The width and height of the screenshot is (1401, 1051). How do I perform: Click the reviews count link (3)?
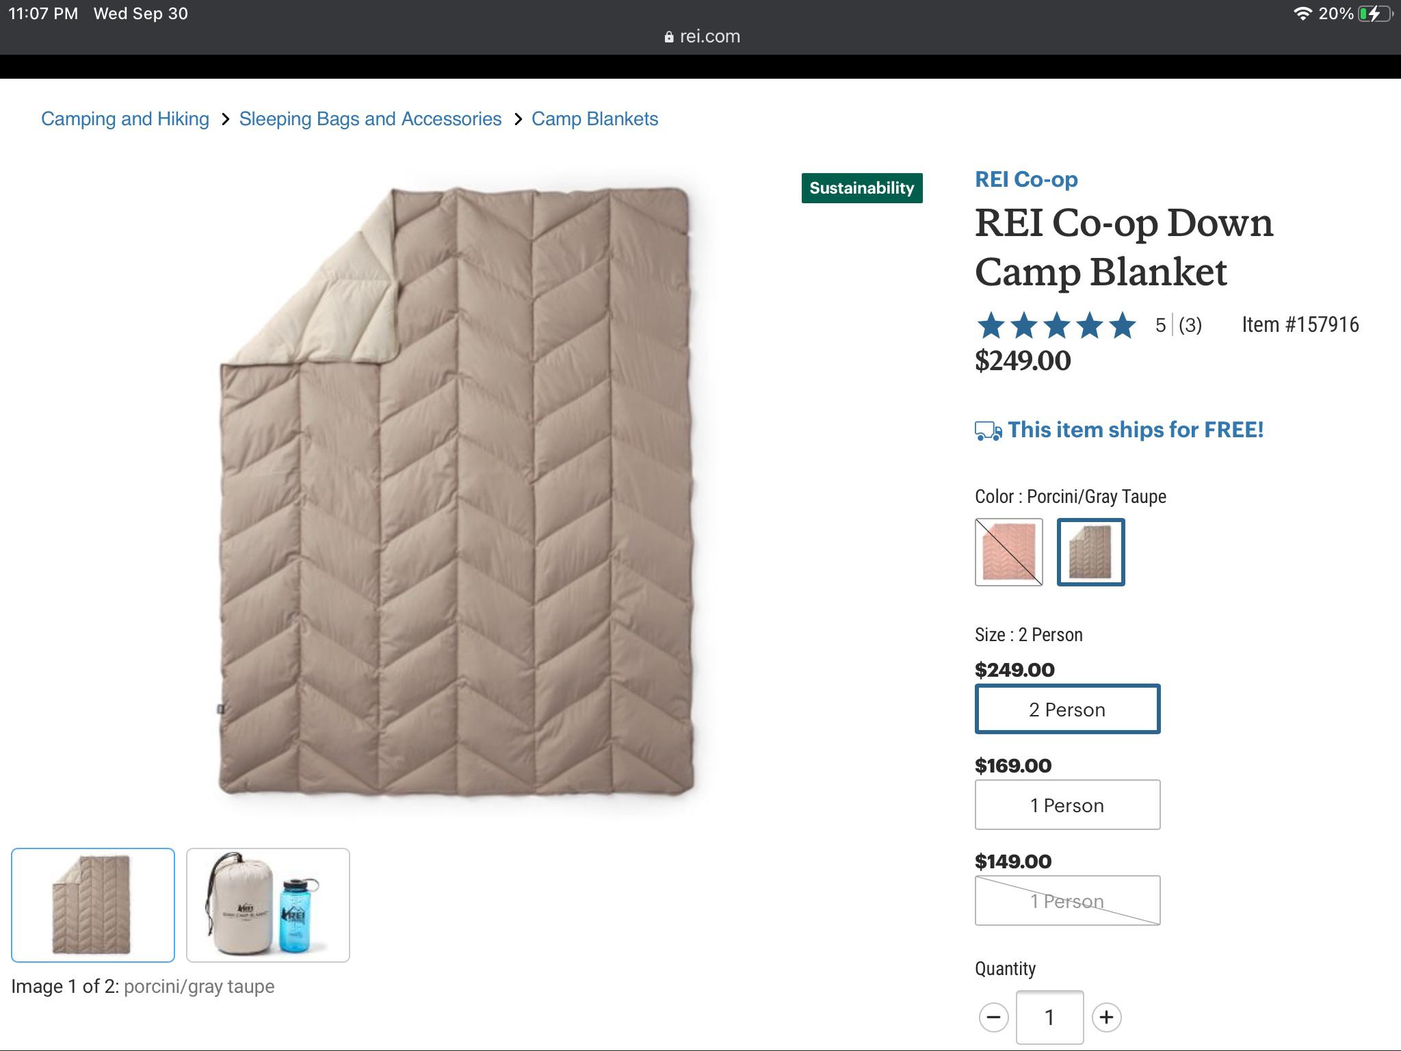[1189, 326]
